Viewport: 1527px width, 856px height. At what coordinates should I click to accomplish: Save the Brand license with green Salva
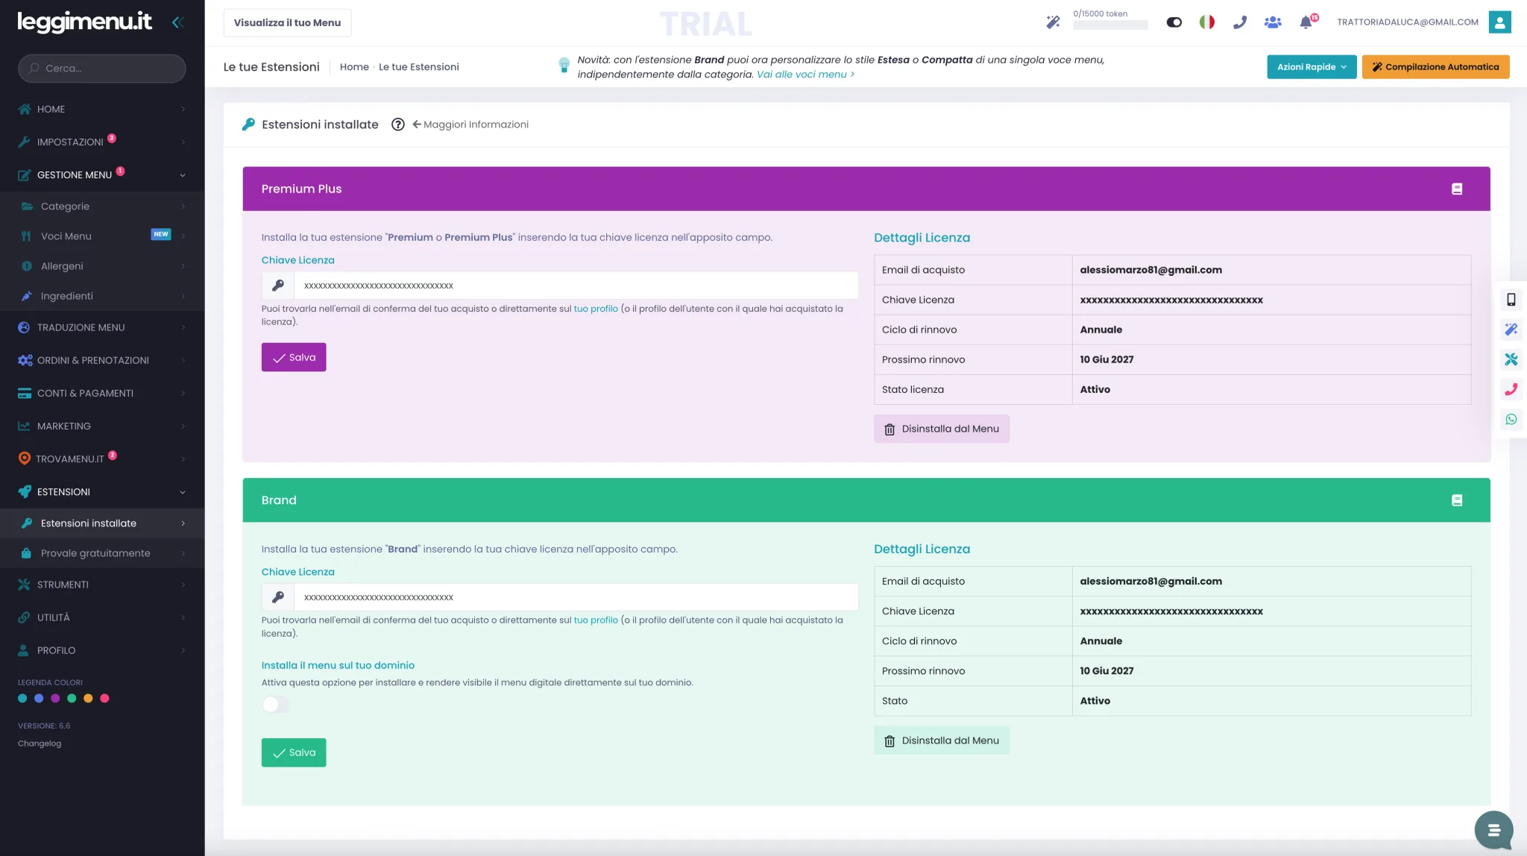[x=294, y=752]
